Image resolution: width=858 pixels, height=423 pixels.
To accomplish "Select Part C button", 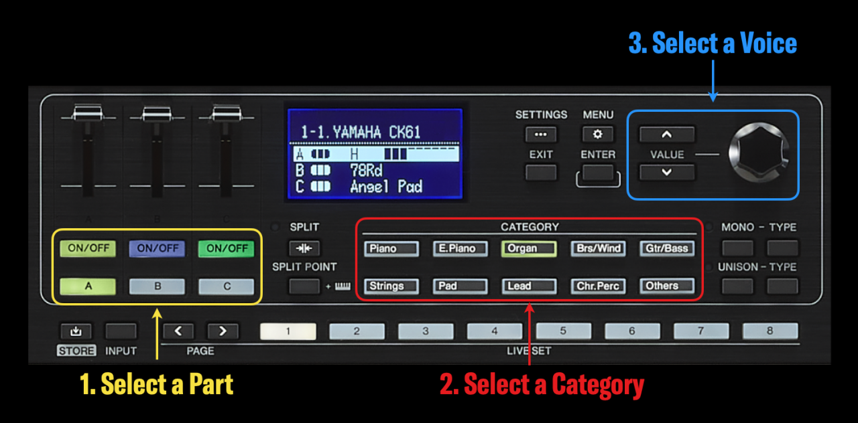I will [x=226, y=286].
